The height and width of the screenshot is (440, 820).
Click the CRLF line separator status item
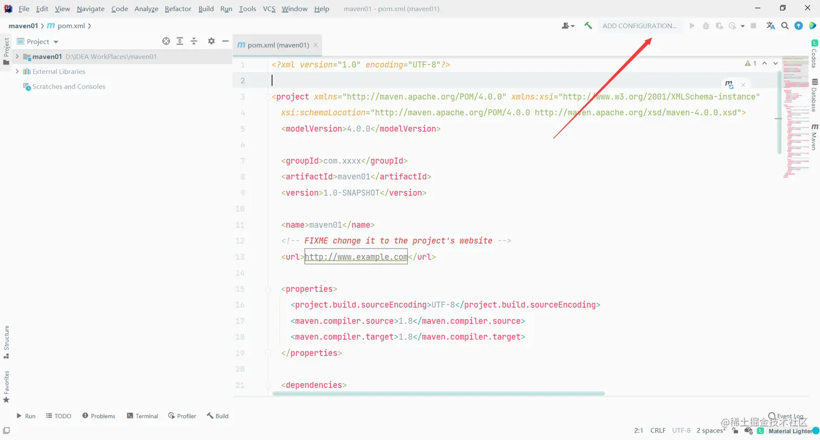click(x=658, y=430)
